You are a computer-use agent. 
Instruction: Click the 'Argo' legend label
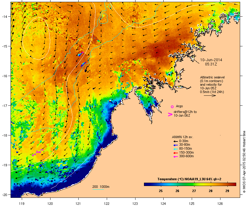pos(179,106)
